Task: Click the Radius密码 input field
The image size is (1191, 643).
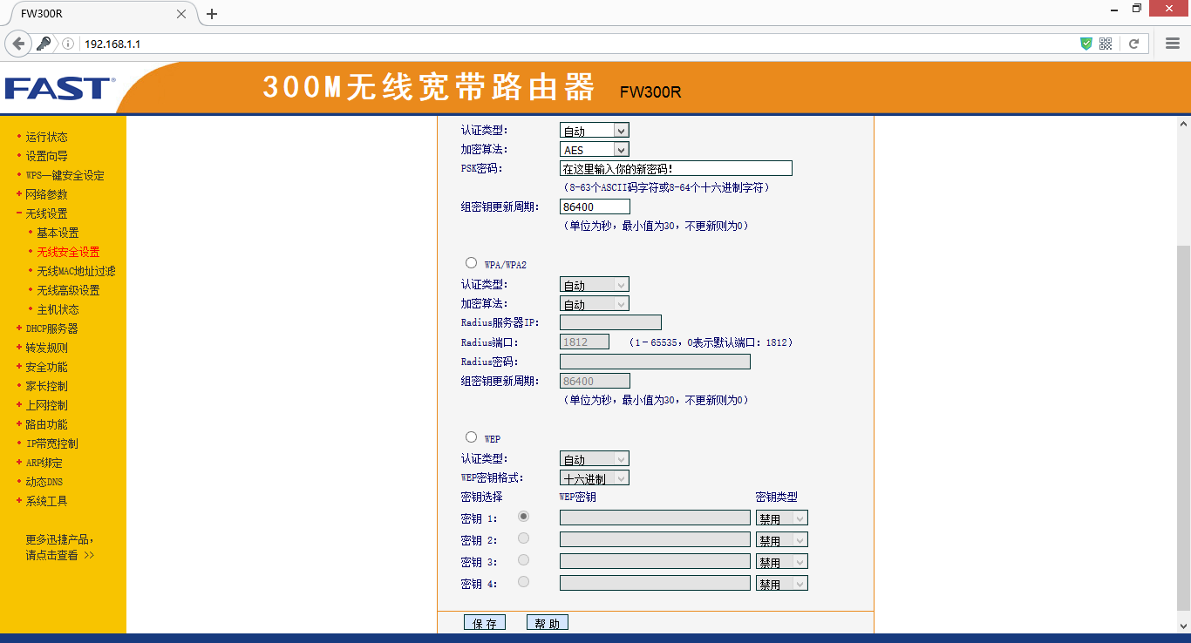Action: pyautogui.click(x=655, y=362)
